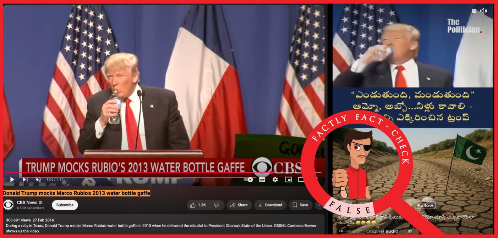Image resolution: width=498 pixels, height=238 pixels.
Task: Enable theater mode for the video
Action: [x=301, y=180]
